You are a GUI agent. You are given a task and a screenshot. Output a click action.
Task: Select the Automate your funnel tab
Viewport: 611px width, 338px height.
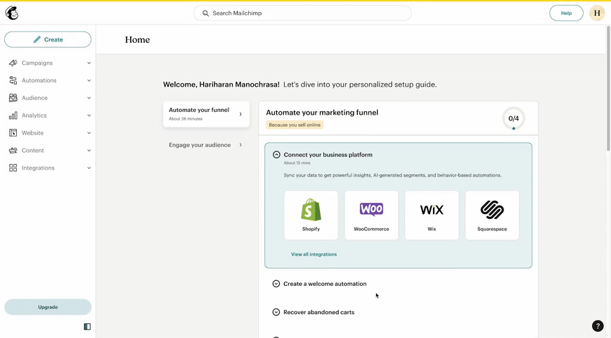point(206,114)
